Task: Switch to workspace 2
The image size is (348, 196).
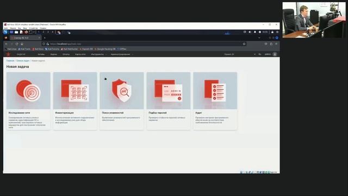Action: click(43, 32)
